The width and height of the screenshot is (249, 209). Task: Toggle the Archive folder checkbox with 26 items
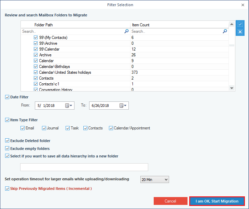tap(36, 55)
